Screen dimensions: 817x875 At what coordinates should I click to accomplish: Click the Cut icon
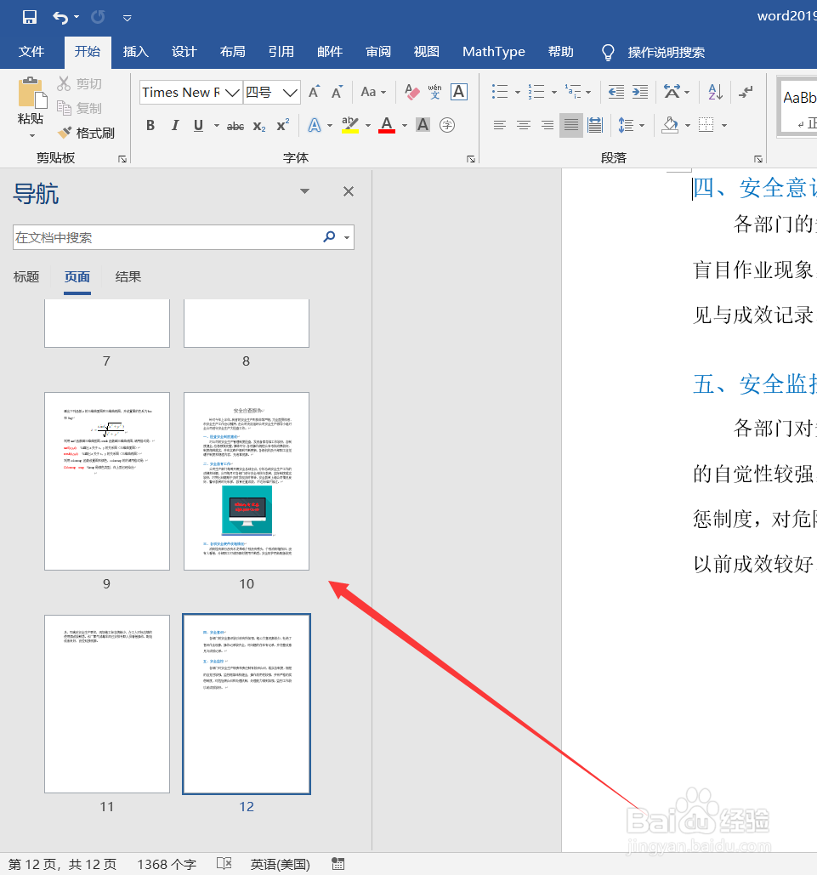tap(64, 83)
